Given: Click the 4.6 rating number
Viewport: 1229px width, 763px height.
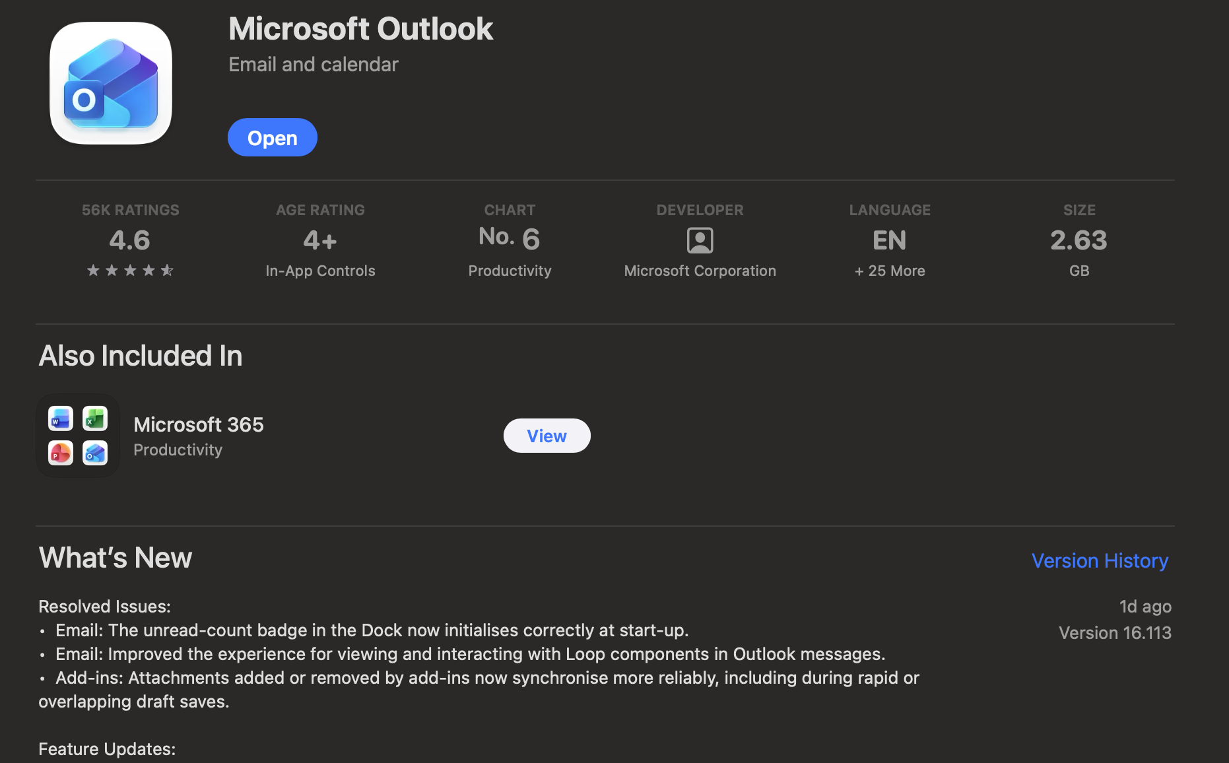Looking at the screenshot, I should coord(130,240).
